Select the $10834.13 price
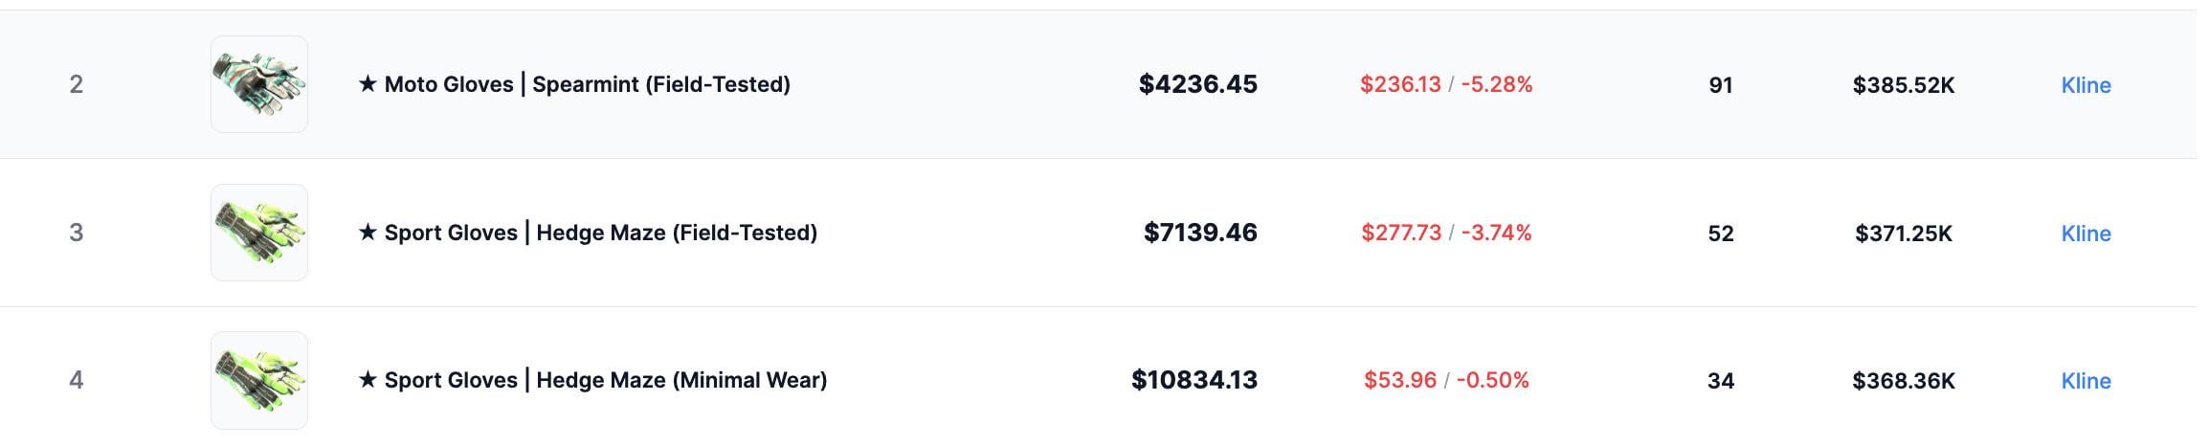This screenshot has width=2209, height=446. (1194, 380)
